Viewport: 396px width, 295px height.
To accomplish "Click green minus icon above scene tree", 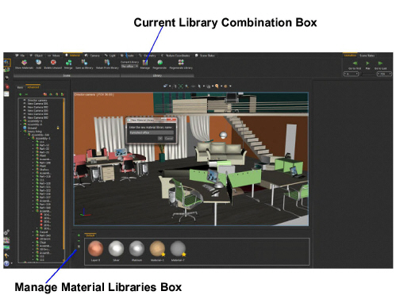I will [26, 94].
